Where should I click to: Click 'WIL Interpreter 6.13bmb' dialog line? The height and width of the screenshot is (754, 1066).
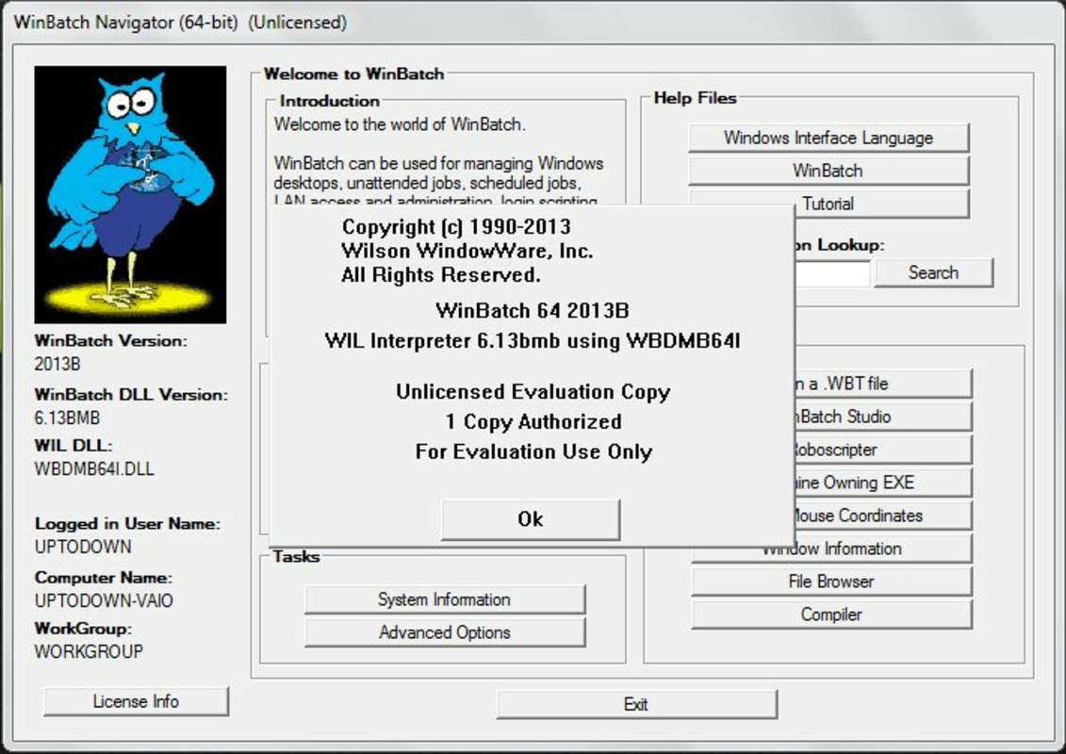point(533,340)
